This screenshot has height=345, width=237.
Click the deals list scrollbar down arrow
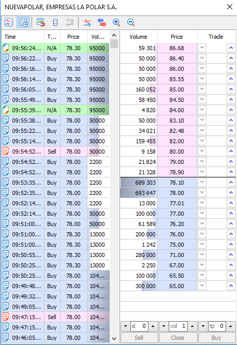(114, 339)
